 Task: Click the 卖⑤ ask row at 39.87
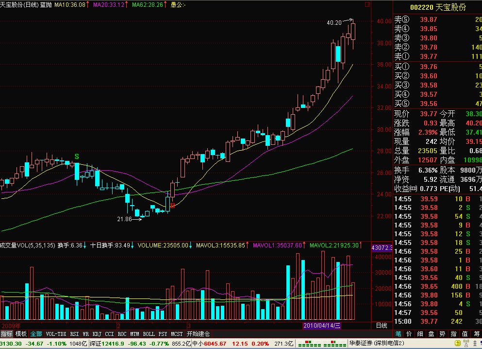click(x=438, y=19)
